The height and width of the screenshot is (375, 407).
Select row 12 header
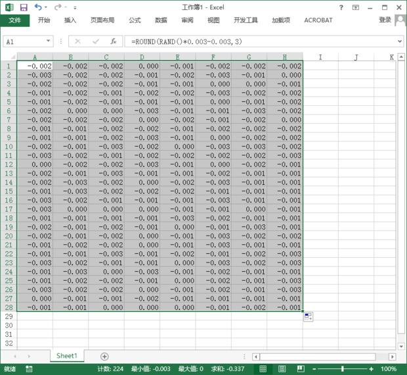(x=9, y=164)
